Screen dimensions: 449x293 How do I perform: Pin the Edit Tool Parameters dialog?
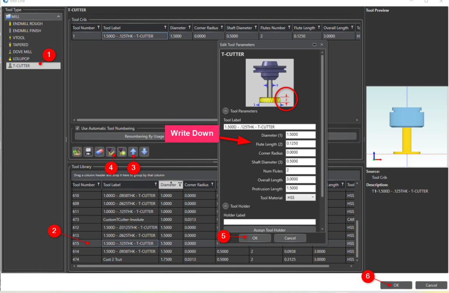(x=314, y=44)
